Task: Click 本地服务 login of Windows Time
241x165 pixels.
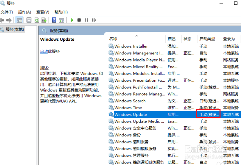Action: pos(231,108)
